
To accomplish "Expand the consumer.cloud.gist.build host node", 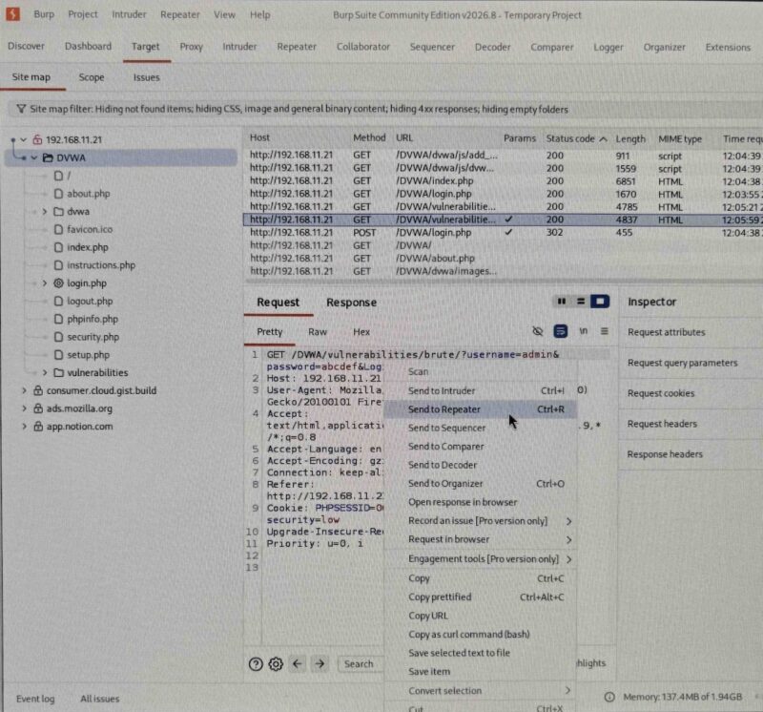I will pos(24,390).
